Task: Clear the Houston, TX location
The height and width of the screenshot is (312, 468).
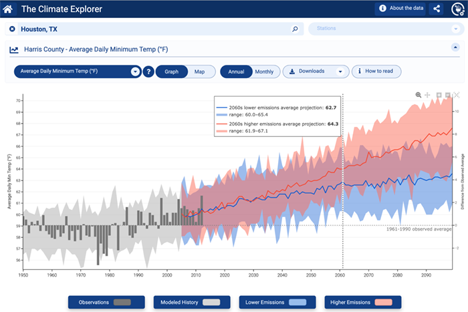Action: click(x=12, y=29)
